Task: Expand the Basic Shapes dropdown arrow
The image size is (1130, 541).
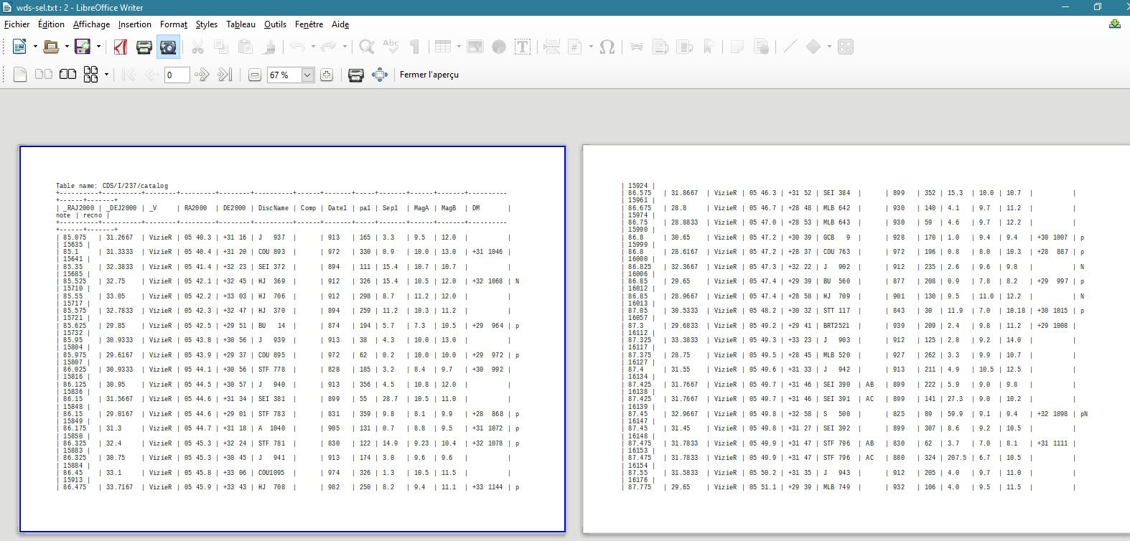Action: [829, 47]
